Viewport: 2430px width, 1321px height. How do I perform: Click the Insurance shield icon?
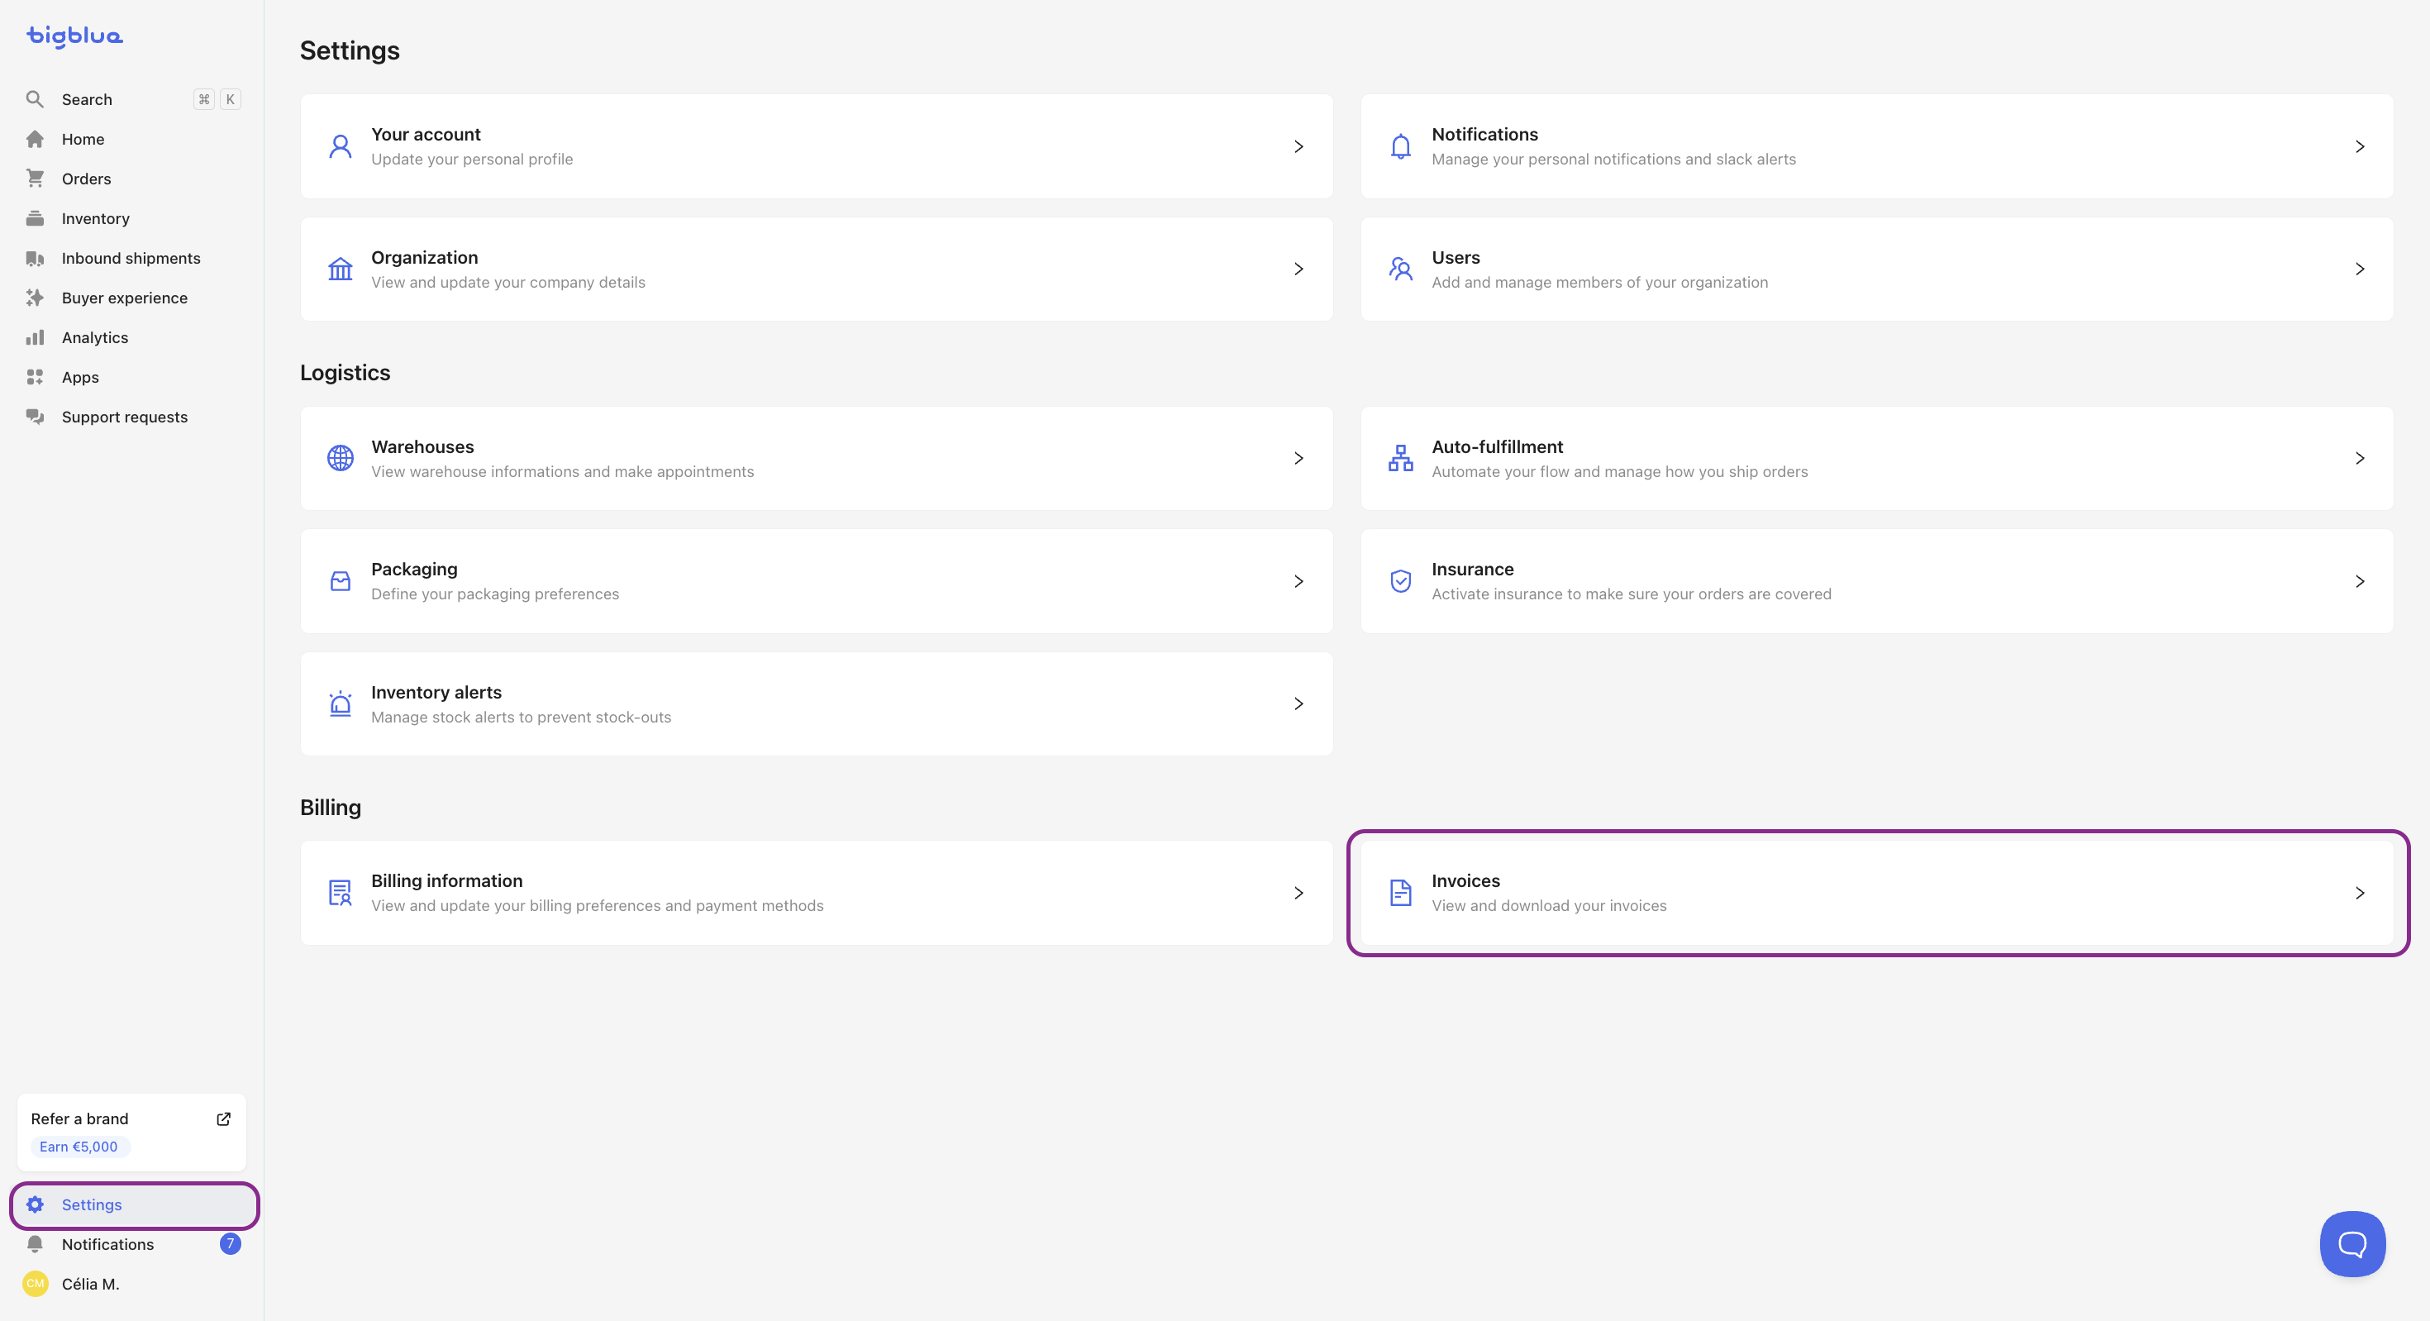pos(1401,581)
